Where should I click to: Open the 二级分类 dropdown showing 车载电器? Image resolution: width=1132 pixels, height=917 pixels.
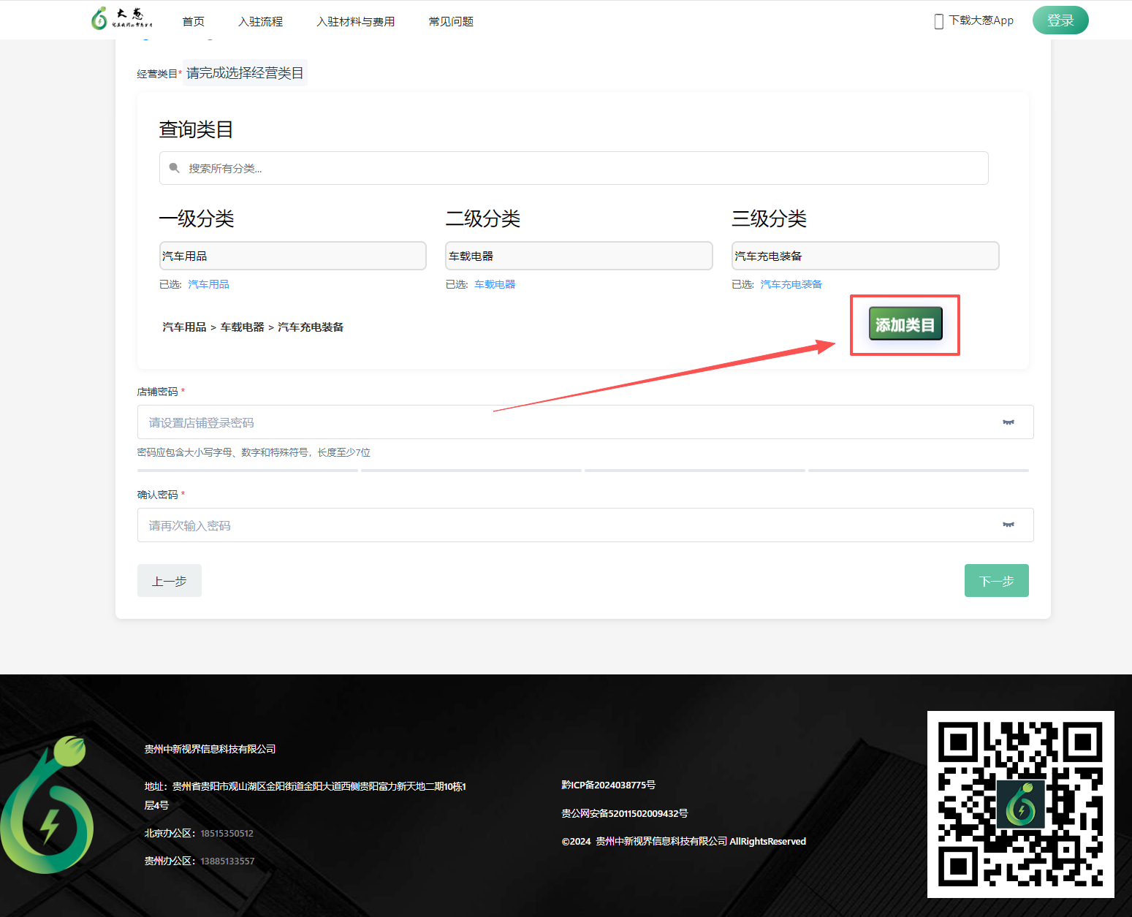[x=578, y=256]
